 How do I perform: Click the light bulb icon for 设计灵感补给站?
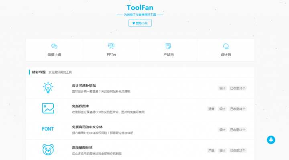48,87
